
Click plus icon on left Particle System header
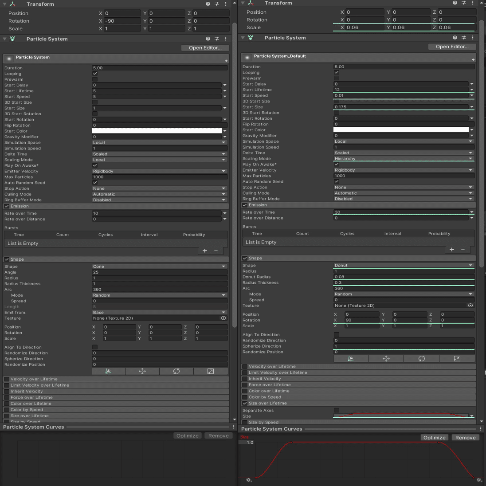[226, 61]
